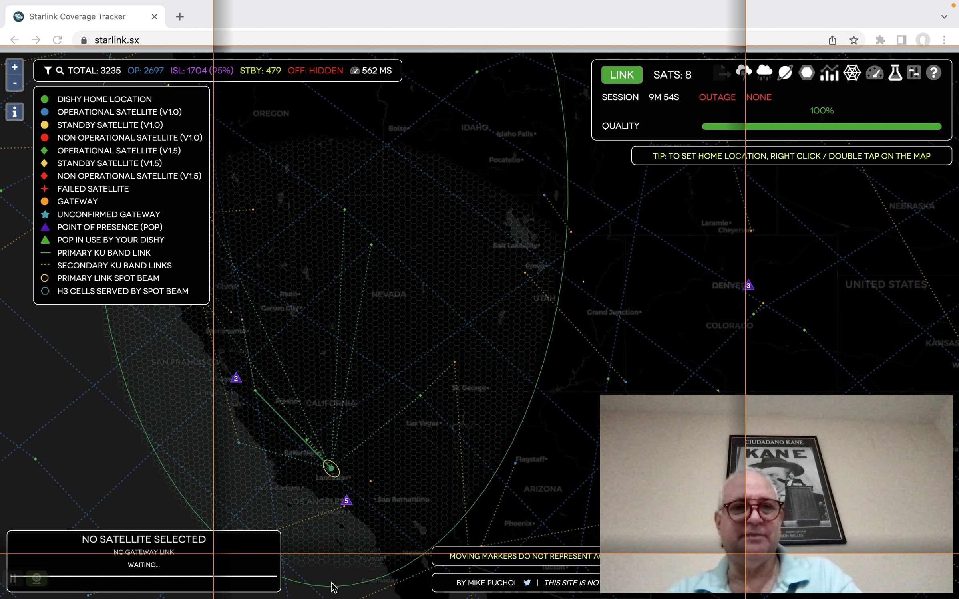Click the spider web mesh icon
Image resolution: width=959 pixels, height=599 pixels.
pos(852,73)
